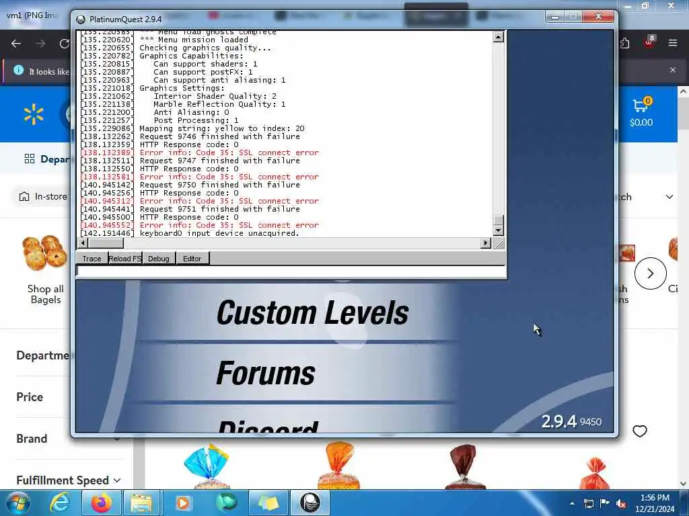Click the green globe app in taskbar

click(226, 503)
